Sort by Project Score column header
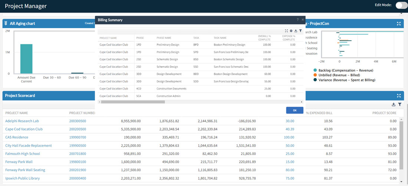The image size is (408, 186). pyautogui.click(x=384, y=113)
